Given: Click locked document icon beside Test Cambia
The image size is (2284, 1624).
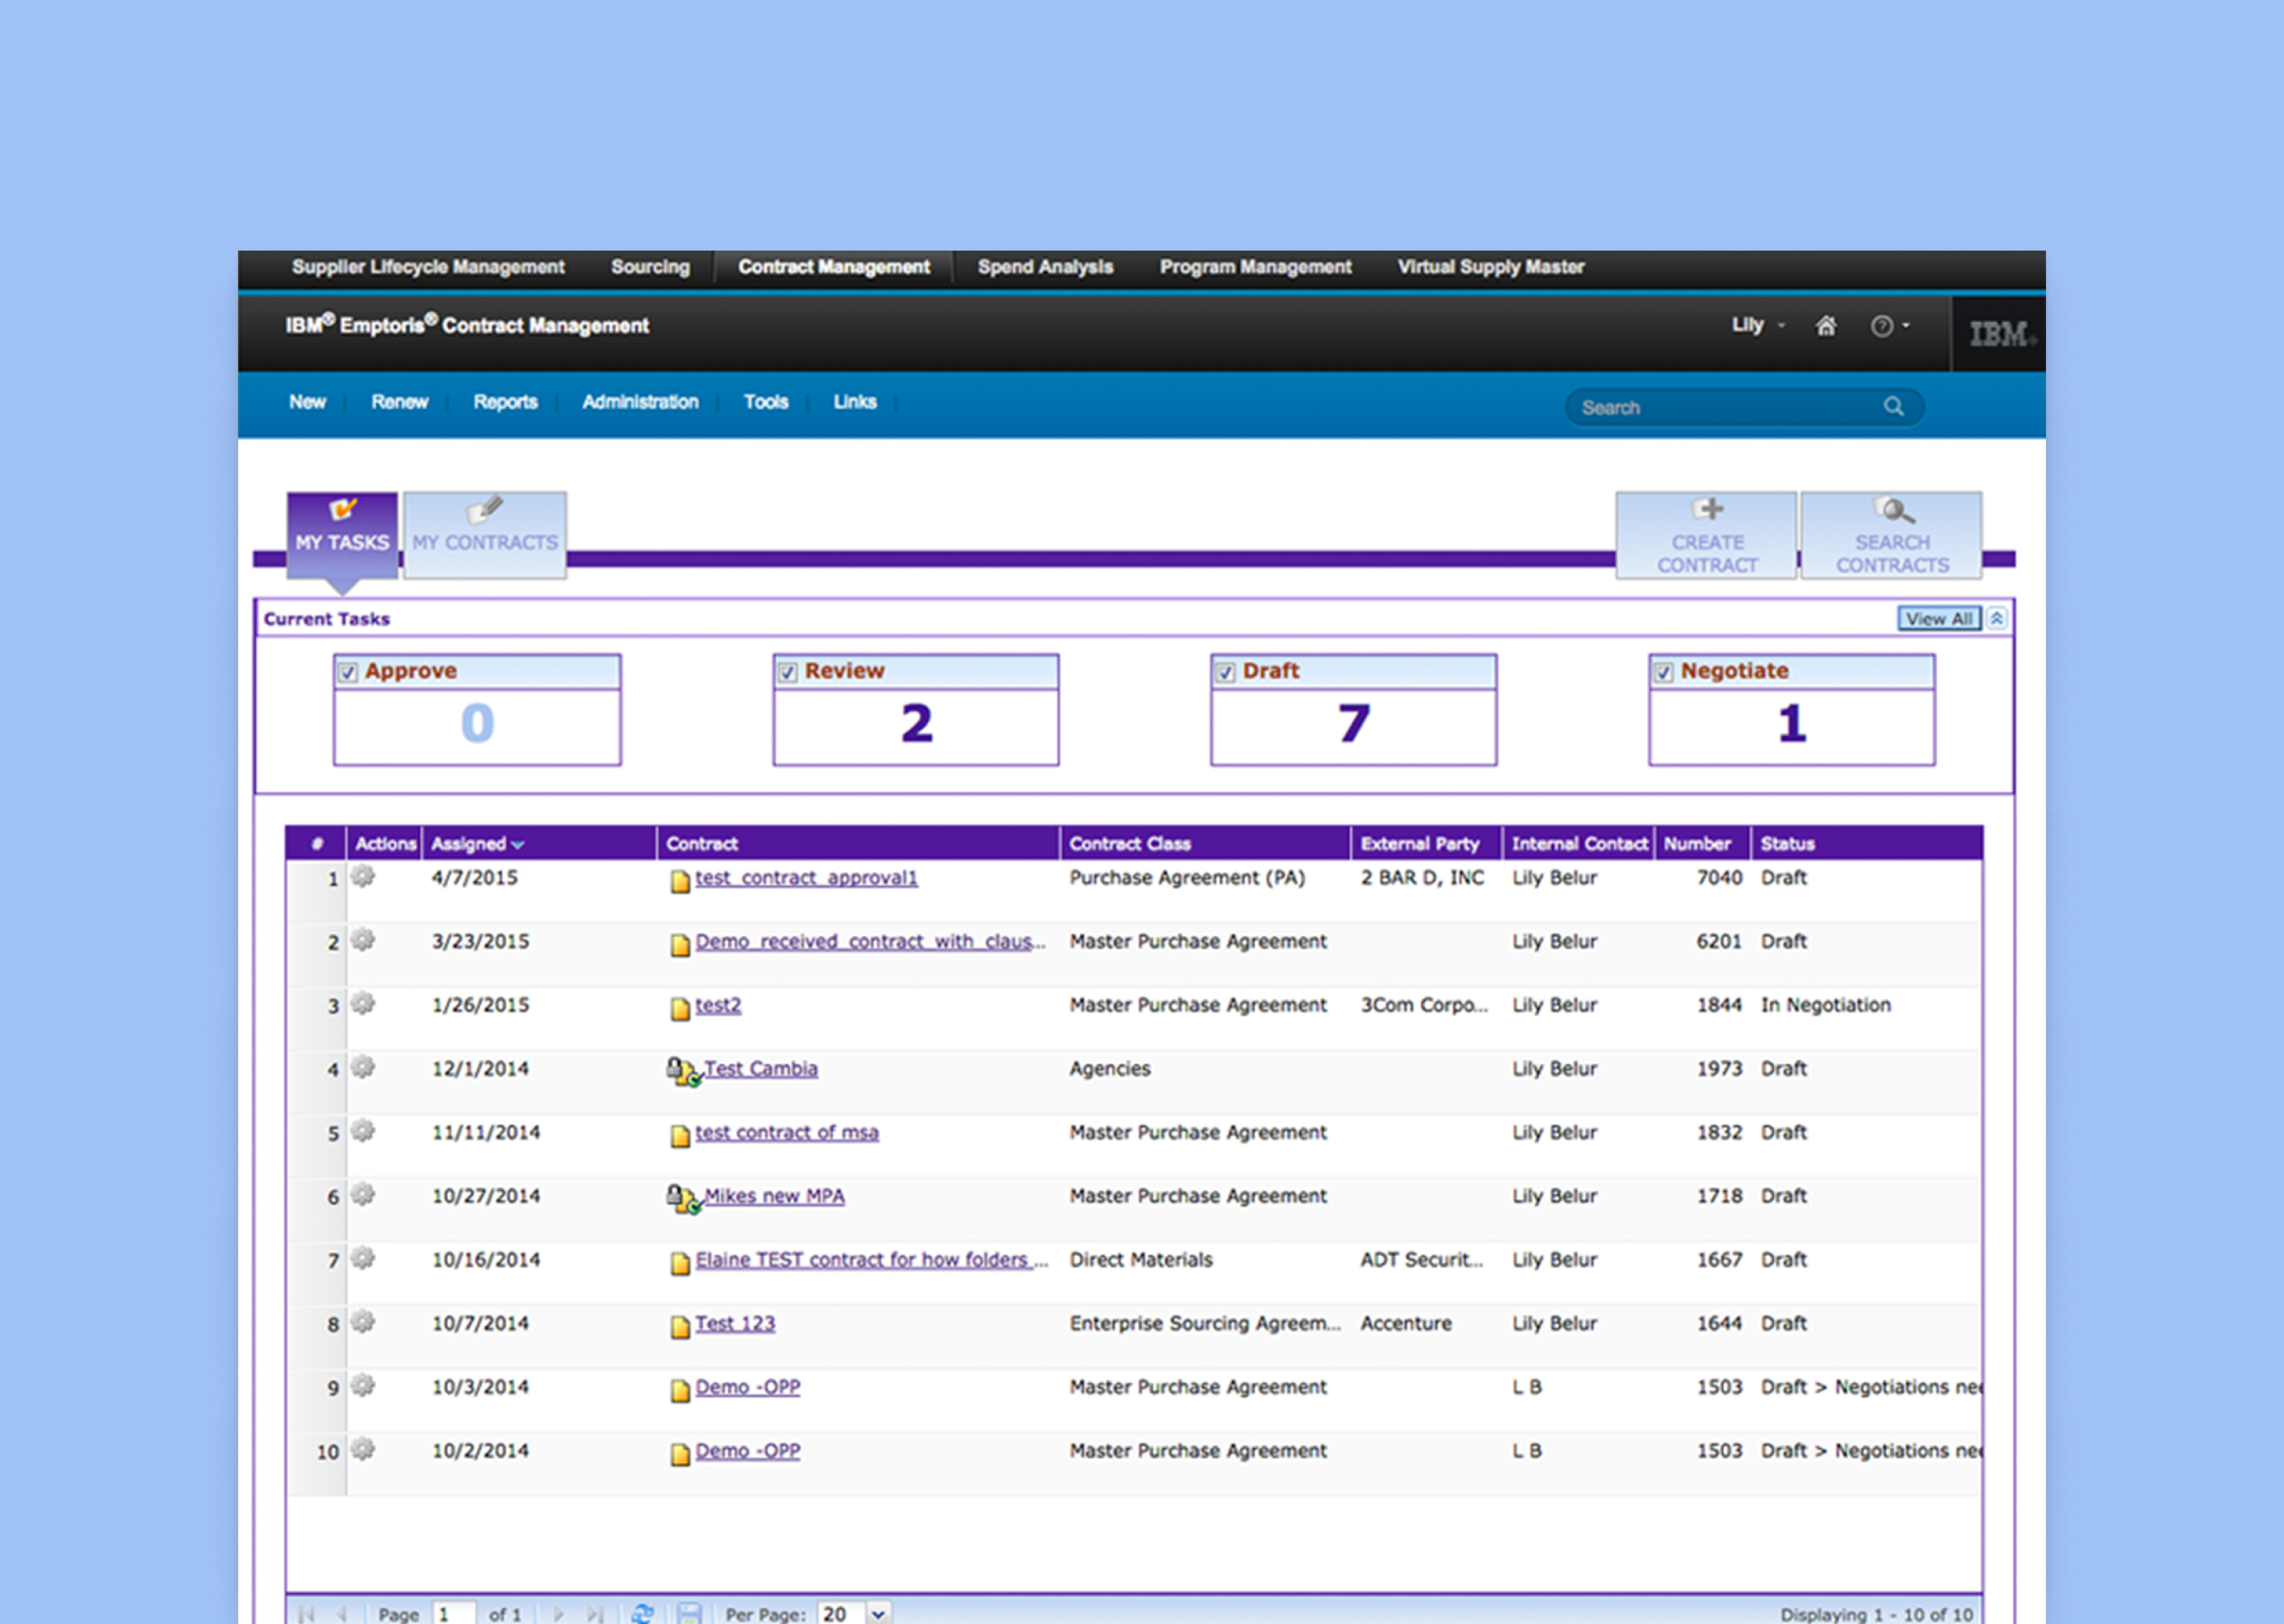Looking at the screenshot, I should [x=684, y=1071].
